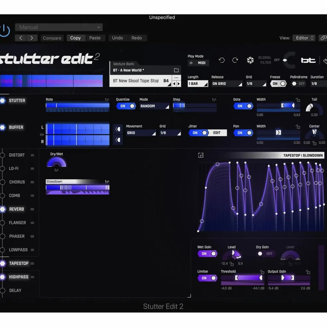
Task: Open the Manual preset dropdown
Action: (x=59, y=27)
